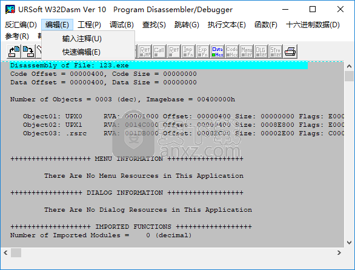The image size is (355, 270).
Task: Click the save disassembly text icon
Action: tap(28, 52)
